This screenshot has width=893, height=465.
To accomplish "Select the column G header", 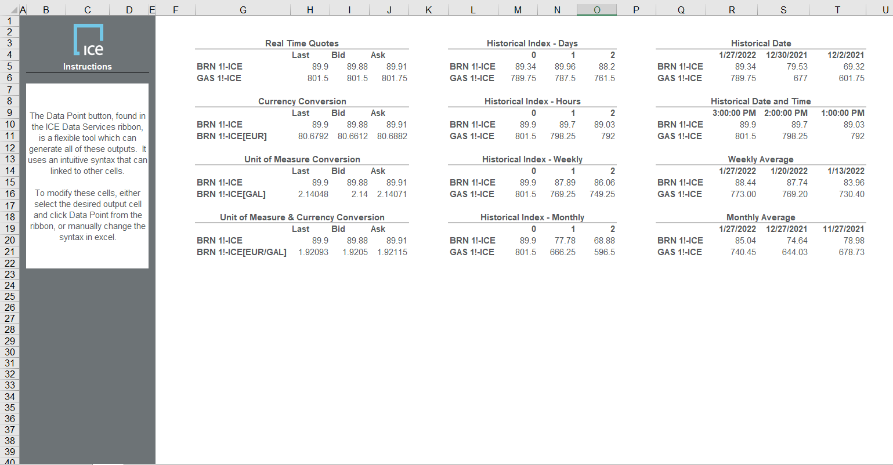I will (243, 10).
